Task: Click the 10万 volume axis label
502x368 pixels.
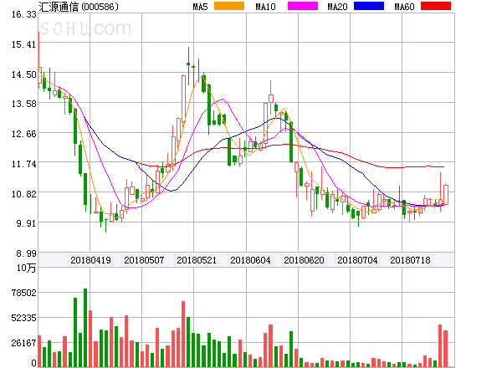Action: (x=27, y=268)
